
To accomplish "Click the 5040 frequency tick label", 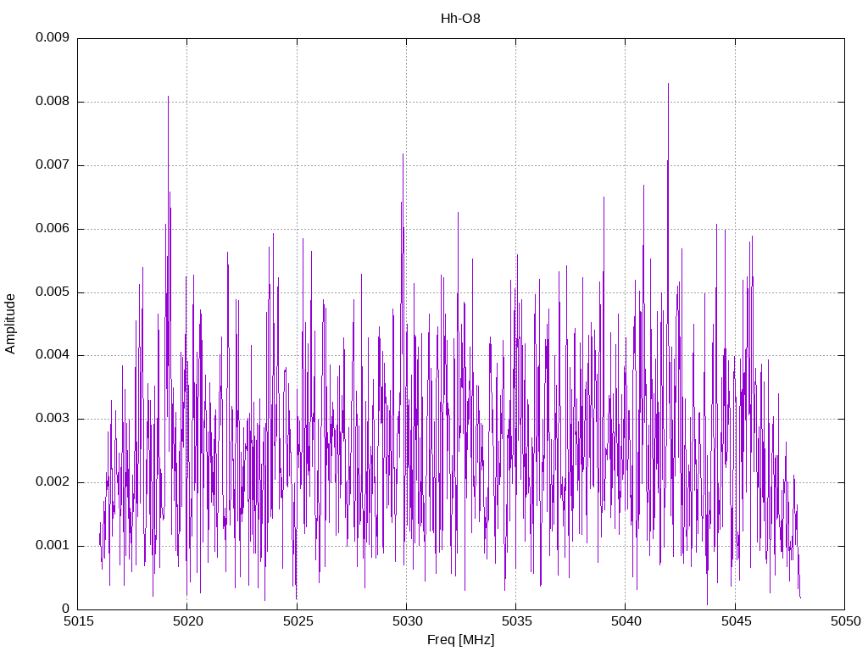I will click(625, 621).
